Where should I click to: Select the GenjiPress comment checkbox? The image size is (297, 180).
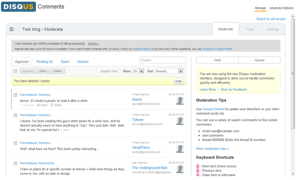(x=15, y=143)
